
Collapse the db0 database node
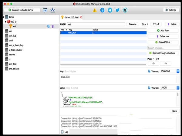pyautogui.click(x=6, y=22)
